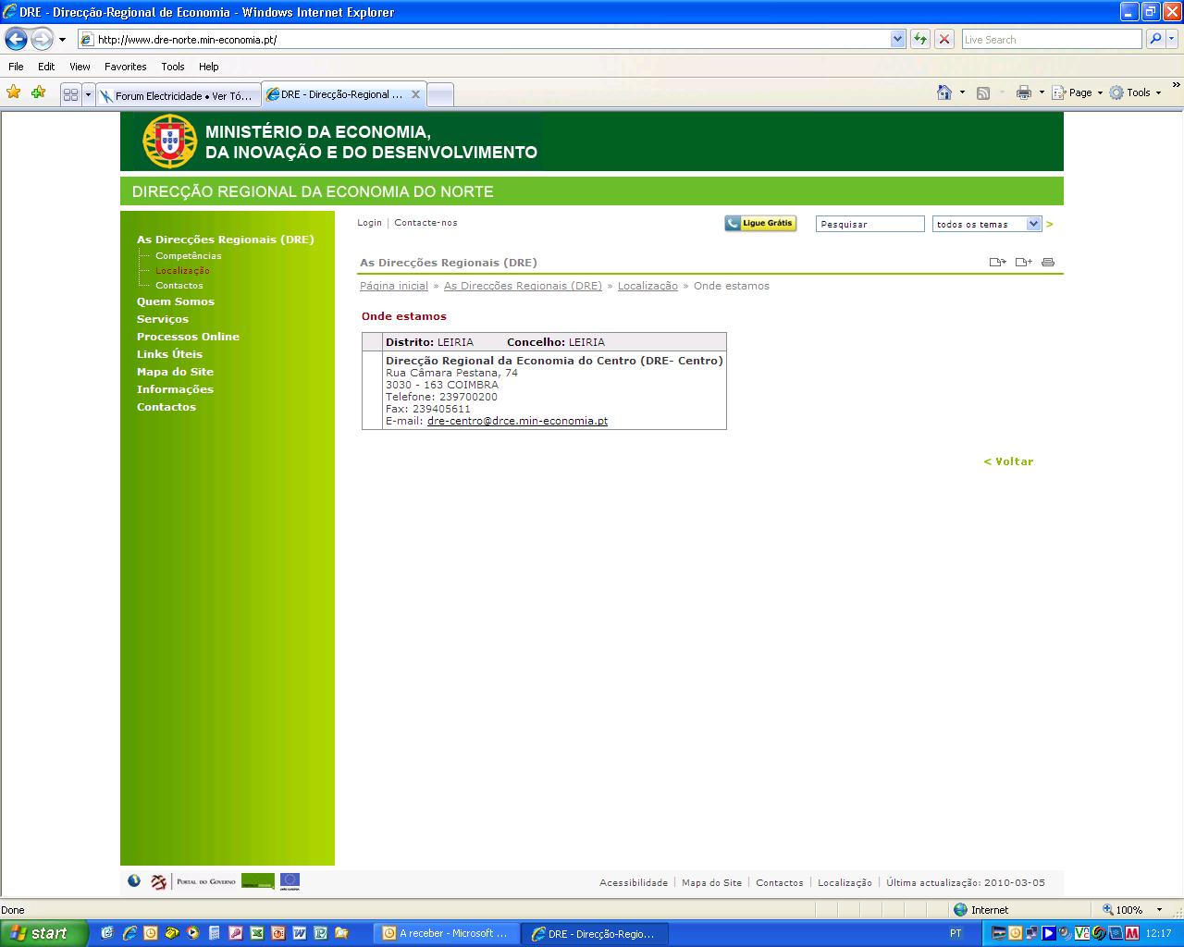Click the dre-centro email address link
Viewport: 1184px width, 947px height.
coord(517,421)
